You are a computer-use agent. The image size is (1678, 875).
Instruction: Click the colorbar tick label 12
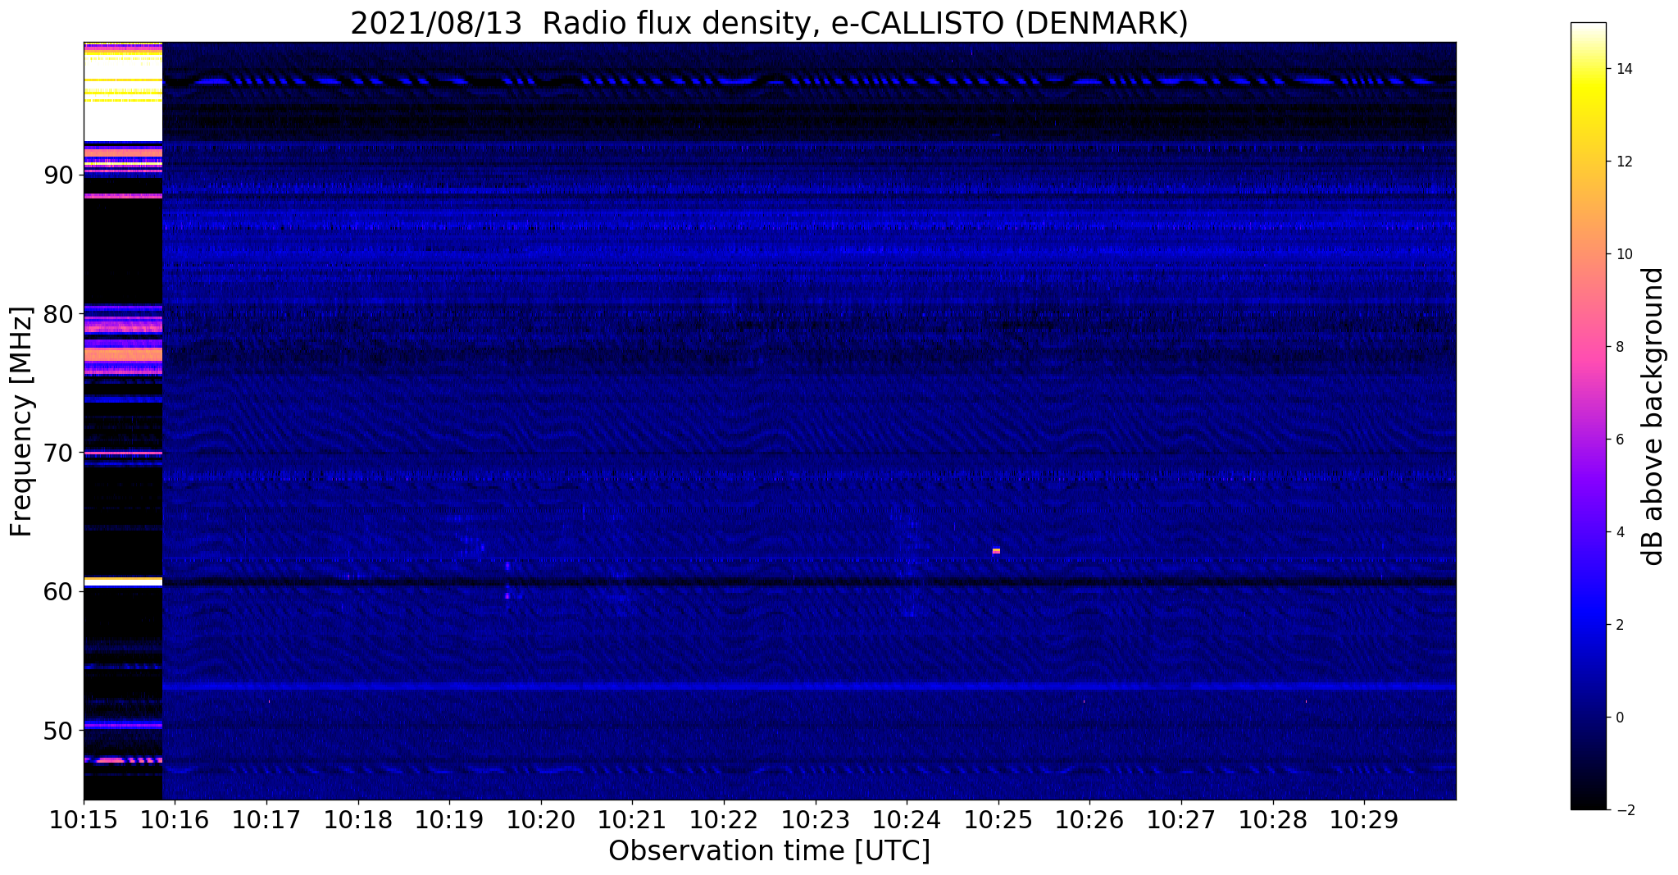click(x=1622, y=162)
